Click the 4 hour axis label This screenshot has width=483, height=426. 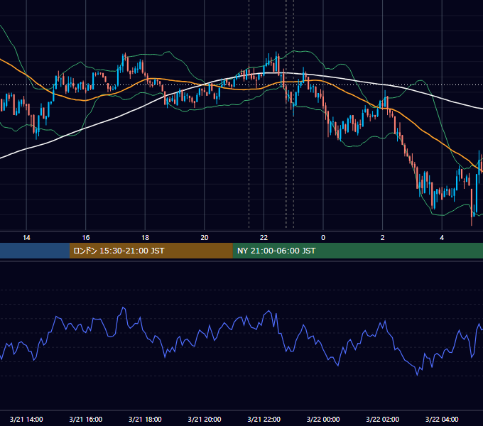pyautogui.click(x=442, y=238)
